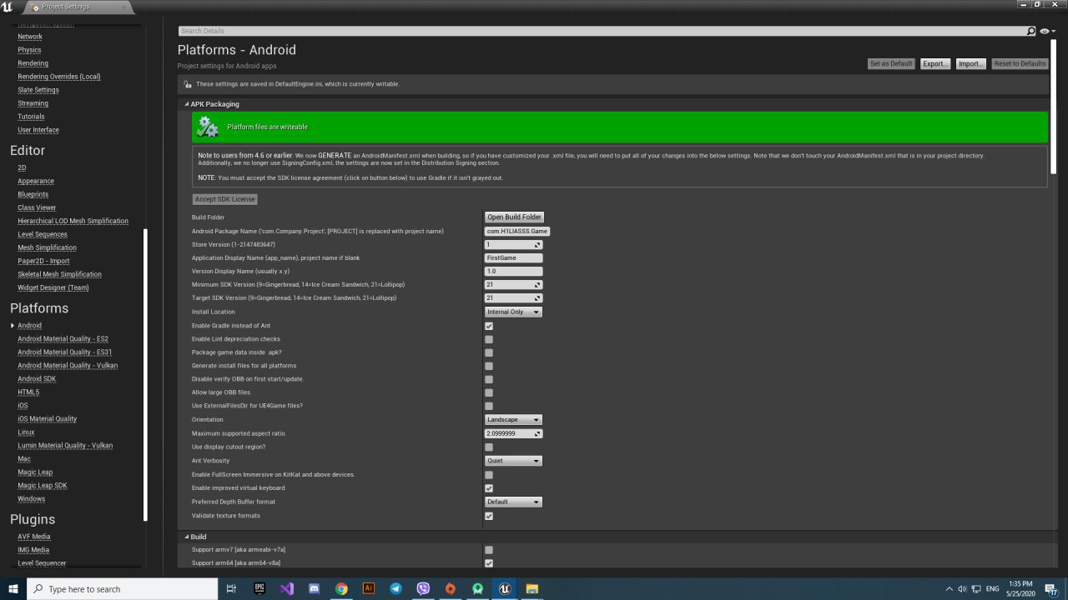Open Rendering settings category
The image size is (1068, 600).
click(33, 63)
